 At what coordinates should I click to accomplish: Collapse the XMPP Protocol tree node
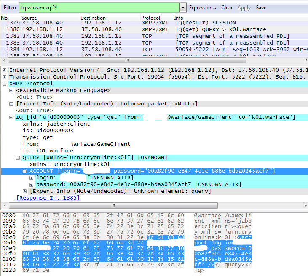point(5,84)
